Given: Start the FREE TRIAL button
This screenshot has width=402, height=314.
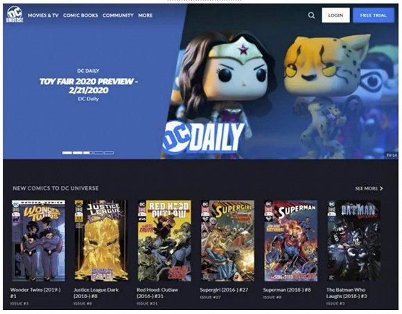Looking at the screenshot, I should point(374,15).
